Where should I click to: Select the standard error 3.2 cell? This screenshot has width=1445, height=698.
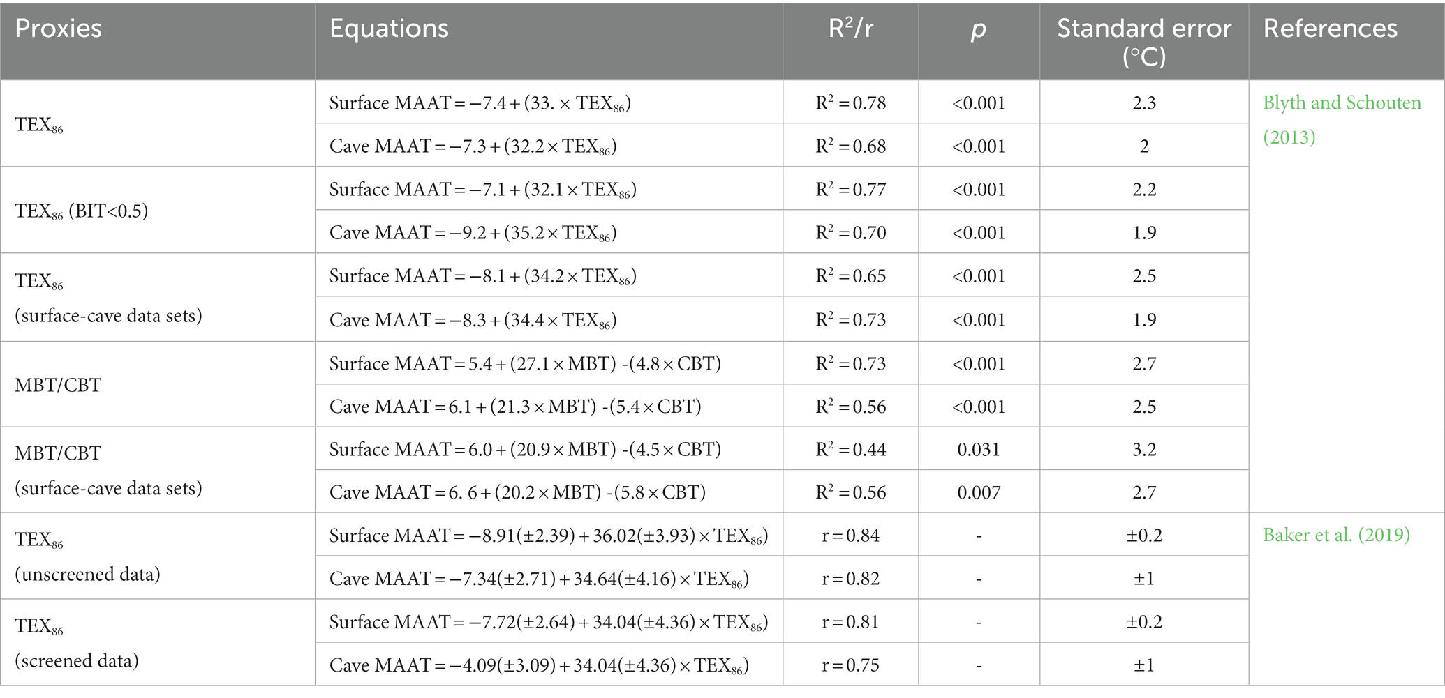1144,448
